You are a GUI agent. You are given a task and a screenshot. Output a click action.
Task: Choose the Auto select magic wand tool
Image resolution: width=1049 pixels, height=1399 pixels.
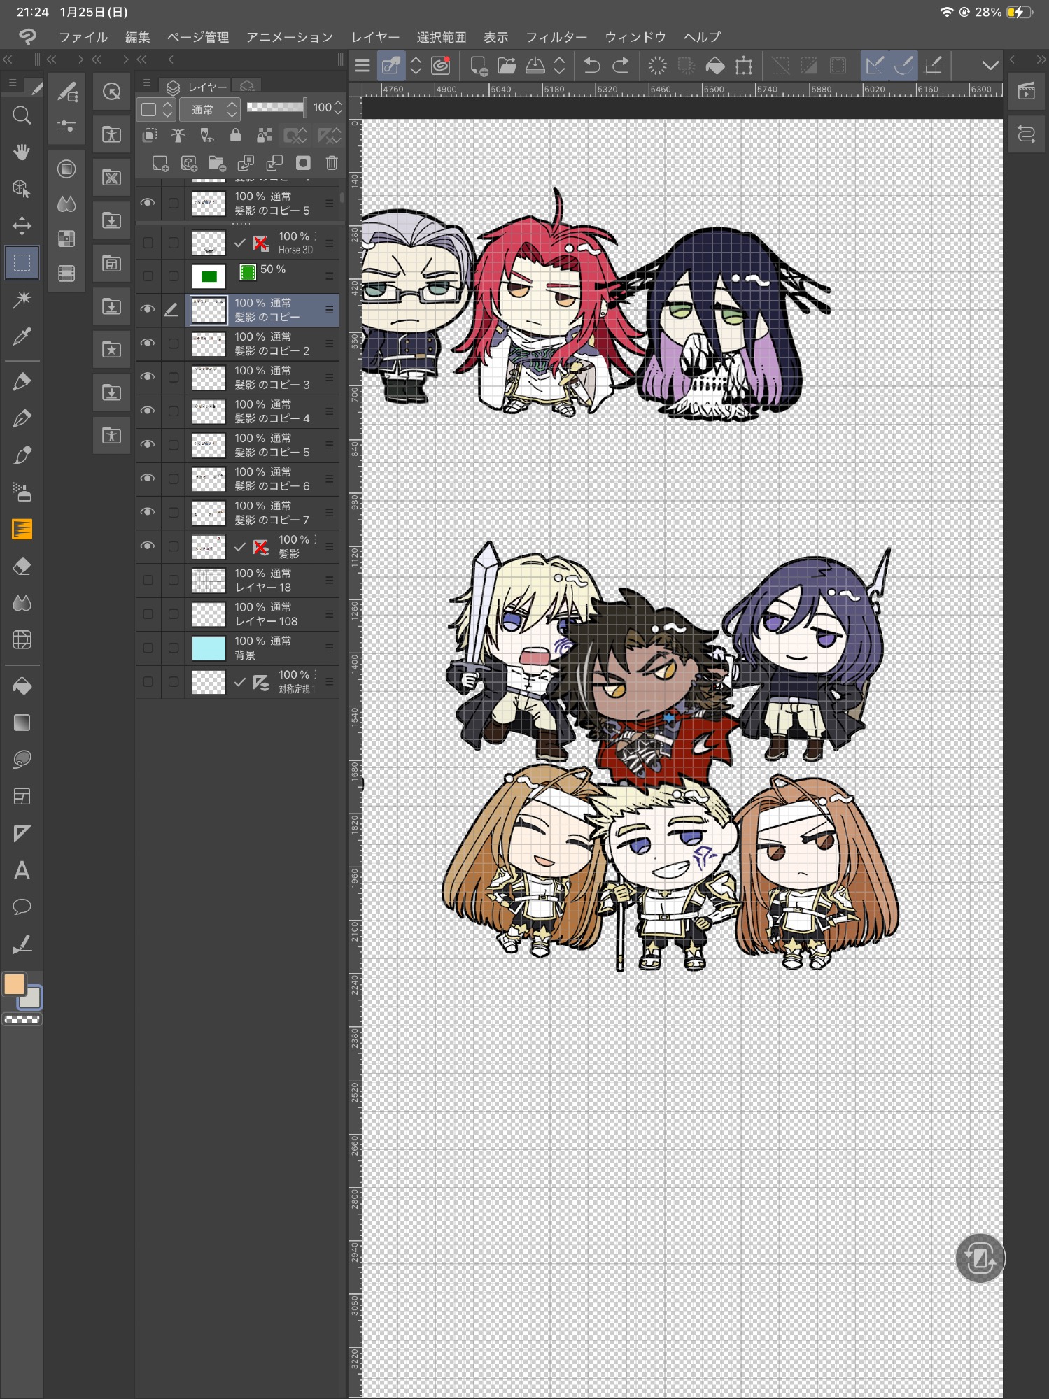(x=22, y=299)
